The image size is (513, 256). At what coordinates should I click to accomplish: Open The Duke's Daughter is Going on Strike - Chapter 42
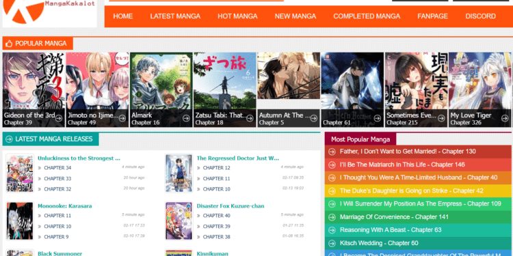click(412, 190)
